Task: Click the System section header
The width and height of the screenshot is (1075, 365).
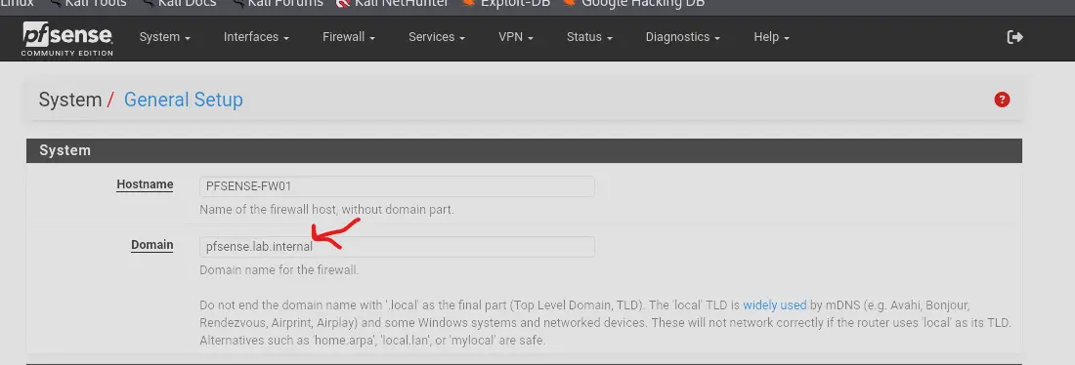Action: [524, 150]
